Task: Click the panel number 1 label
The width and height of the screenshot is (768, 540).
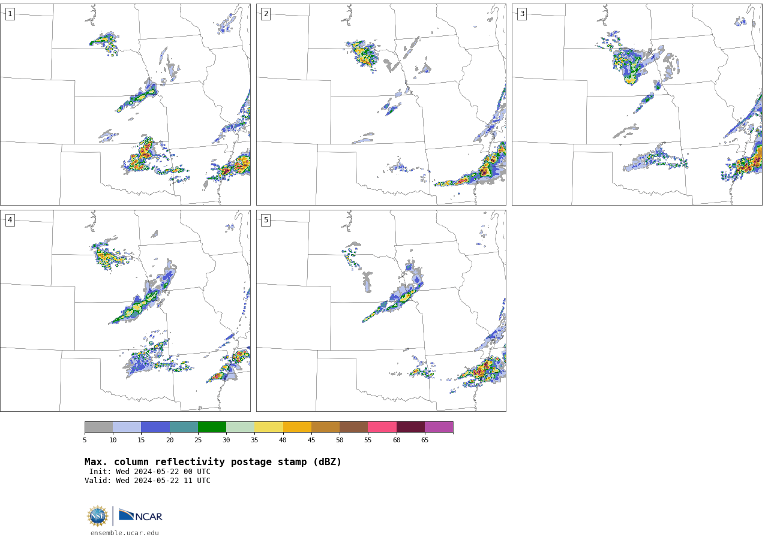Action: tap(10, 14)
